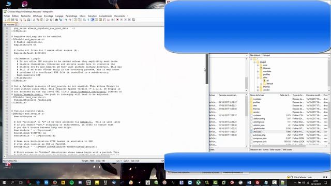
Task: Open Find with the binoculars icon
Action: click(x=56, y=20)
